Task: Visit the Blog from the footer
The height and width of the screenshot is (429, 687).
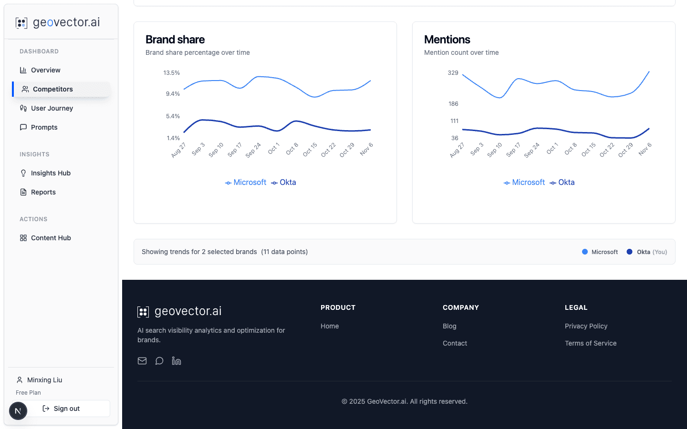Action: point(449,326)
